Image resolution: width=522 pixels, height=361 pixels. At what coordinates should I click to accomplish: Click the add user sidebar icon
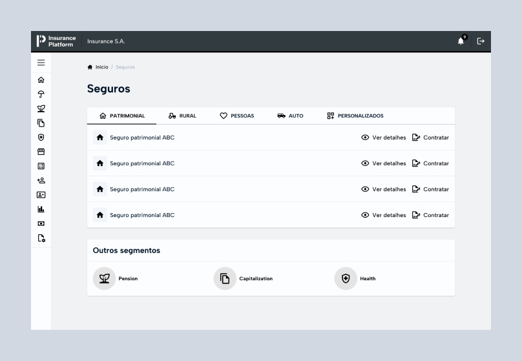(41, 180)
